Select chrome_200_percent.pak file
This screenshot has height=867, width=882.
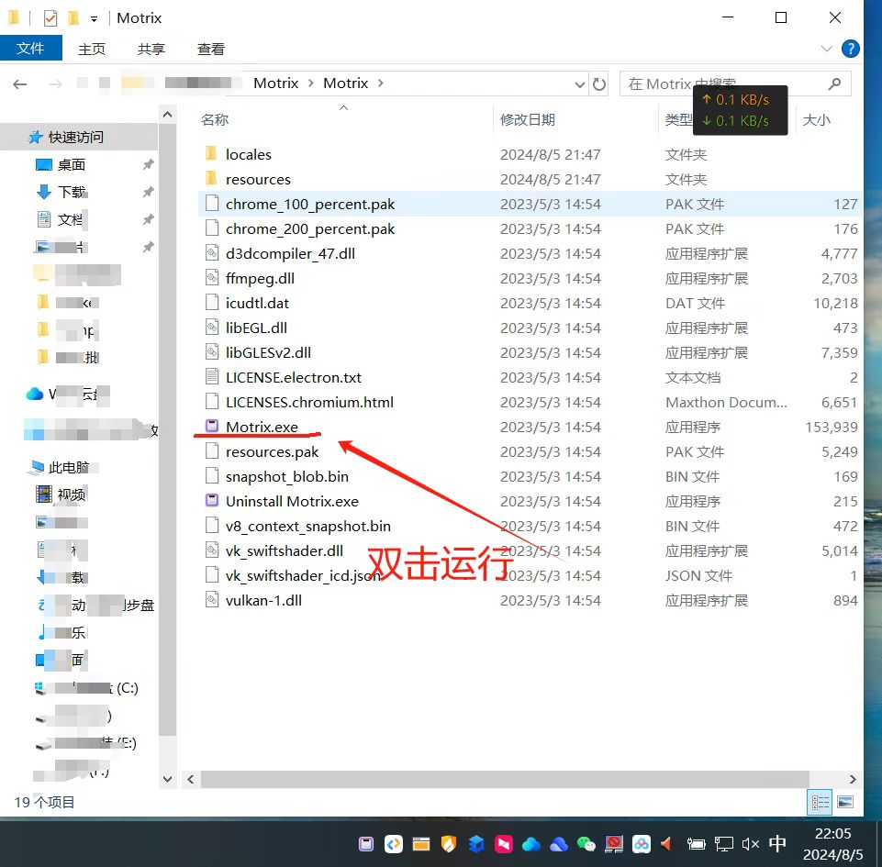click(x=310, y=228)
